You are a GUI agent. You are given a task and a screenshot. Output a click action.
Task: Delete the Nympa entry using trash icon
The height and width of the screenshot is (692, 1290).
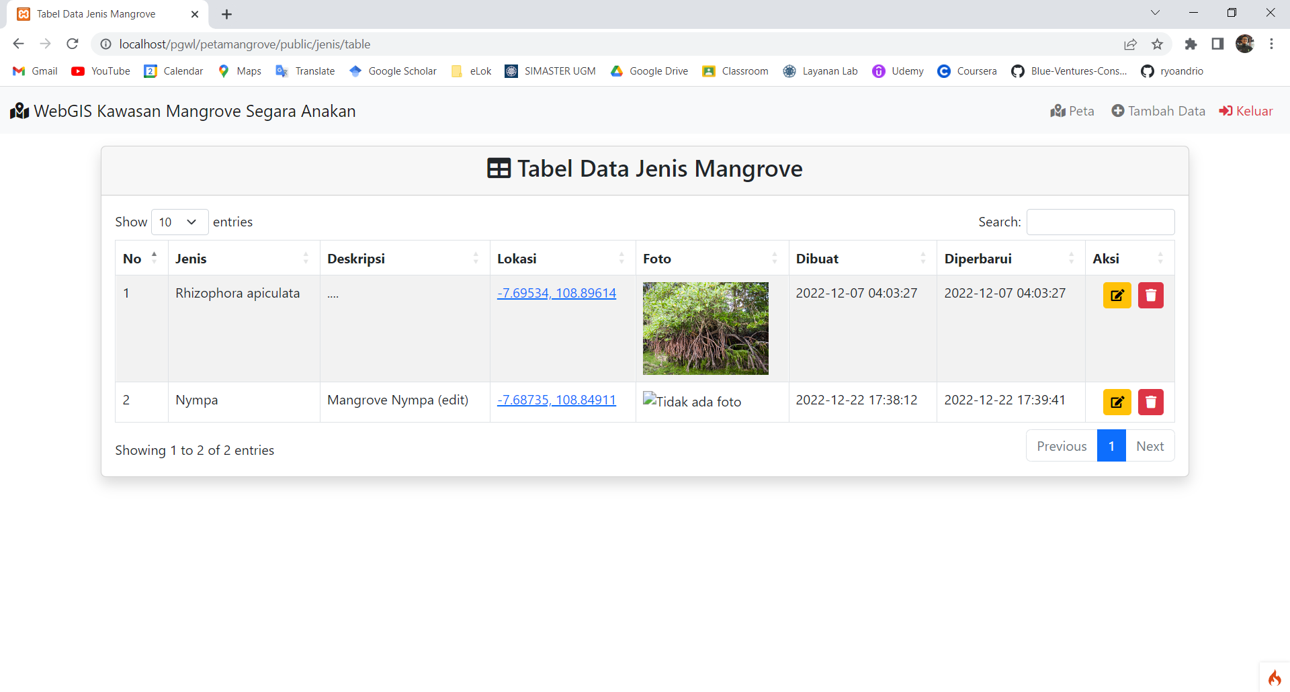(1150, 402)
